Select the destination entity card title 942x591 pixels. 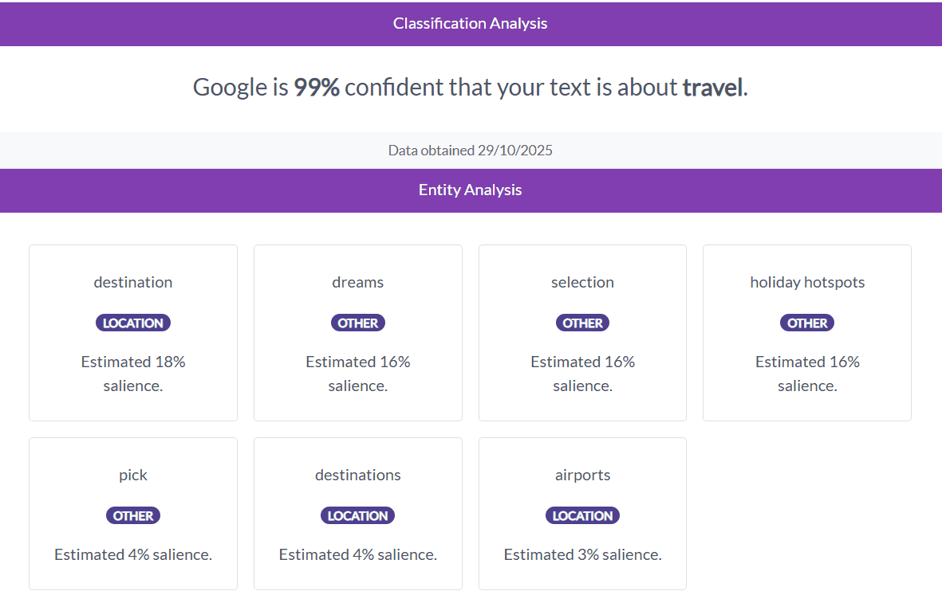(133, 282)
